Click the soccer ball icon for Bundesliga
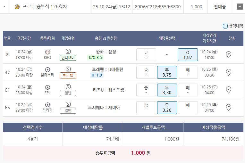This screenshot has width=245, height=163. click(47, 69)
